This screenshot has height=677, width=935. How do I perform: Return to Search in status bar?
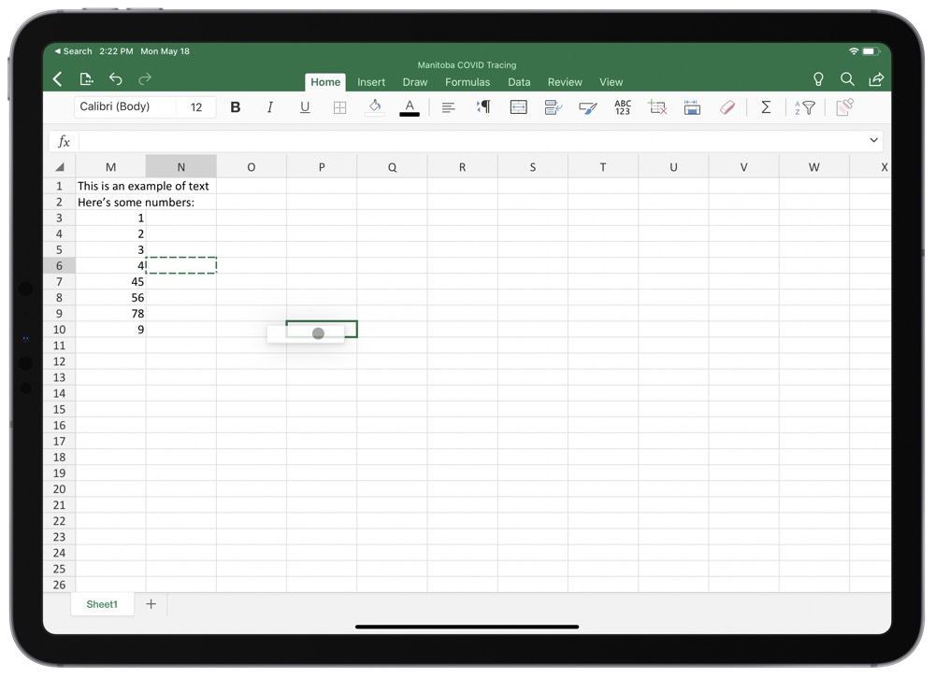click(x=73, y=51)
